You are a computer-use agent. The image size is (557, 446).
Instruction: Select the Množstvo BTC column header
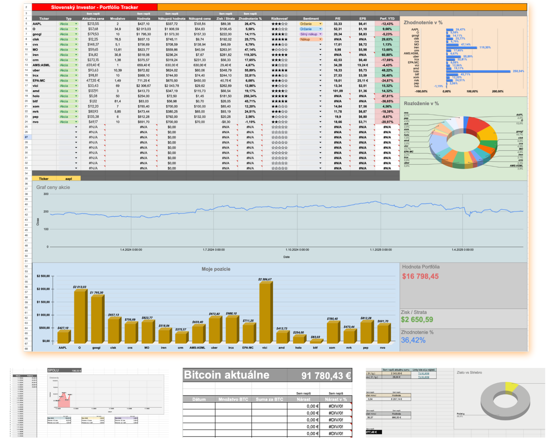click(233, 399)
